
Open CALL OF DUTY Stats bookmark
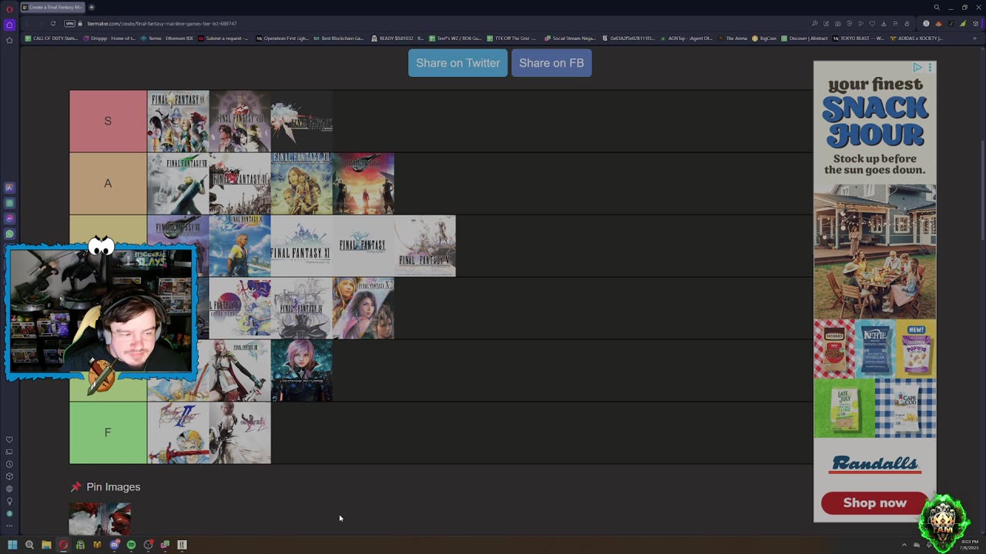[52, 38]
